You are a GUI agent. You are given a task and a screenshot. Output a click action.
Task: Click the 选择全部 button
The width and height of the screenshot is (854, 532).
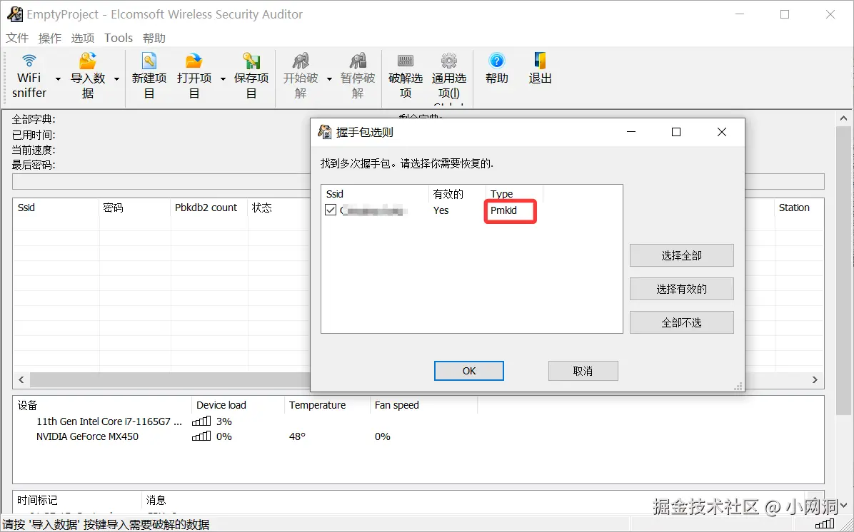[681, 255]
